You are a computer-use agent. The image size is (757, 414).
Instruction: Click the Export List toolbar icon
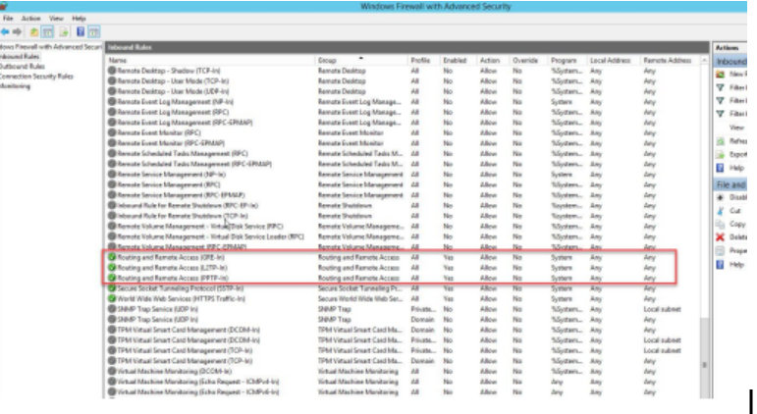[x=62, y=32]
